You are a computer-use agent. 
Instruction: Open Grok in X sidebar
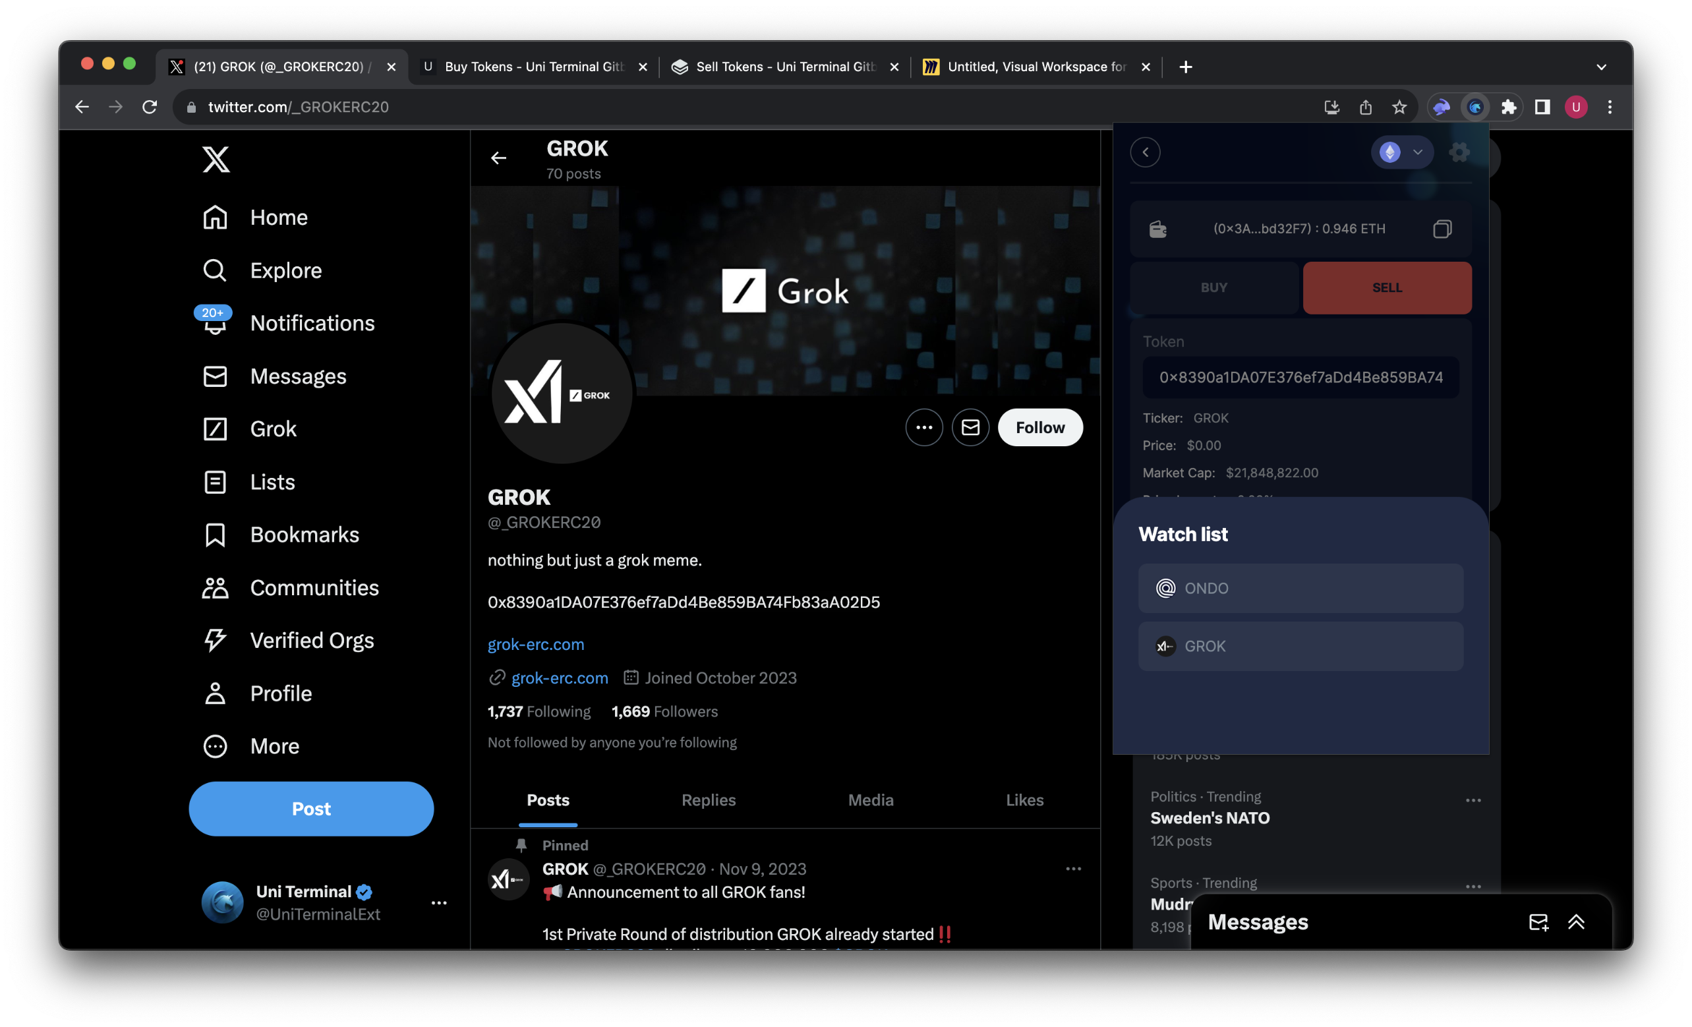pos(273,428)
